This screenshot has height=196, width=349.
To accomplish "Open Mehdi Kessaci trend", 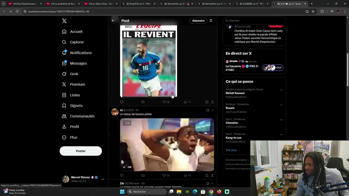I will (235, 93).
